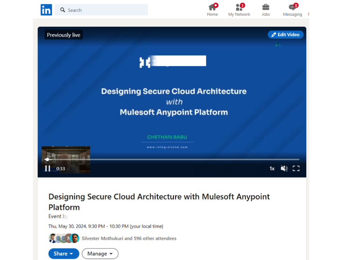Open My Network from the top navigation
The height and width of the screenshot is (260, 339).
(x=239, y=10)
